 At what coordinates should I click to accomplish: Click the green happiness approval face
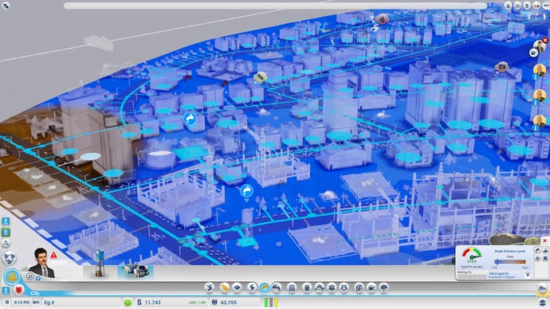[128, 303]
